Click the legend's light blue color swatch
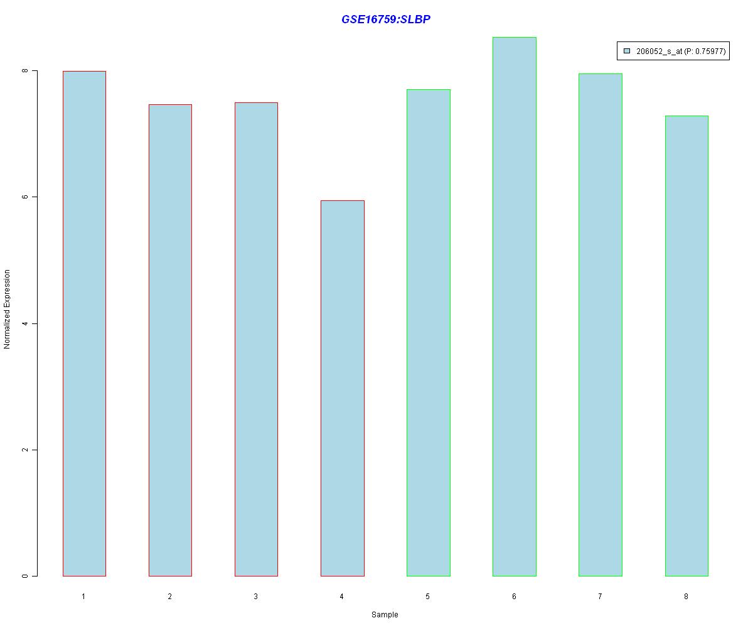Image resolution: width=753 pixels, height=628 pixels. click(x=627, y=51)
